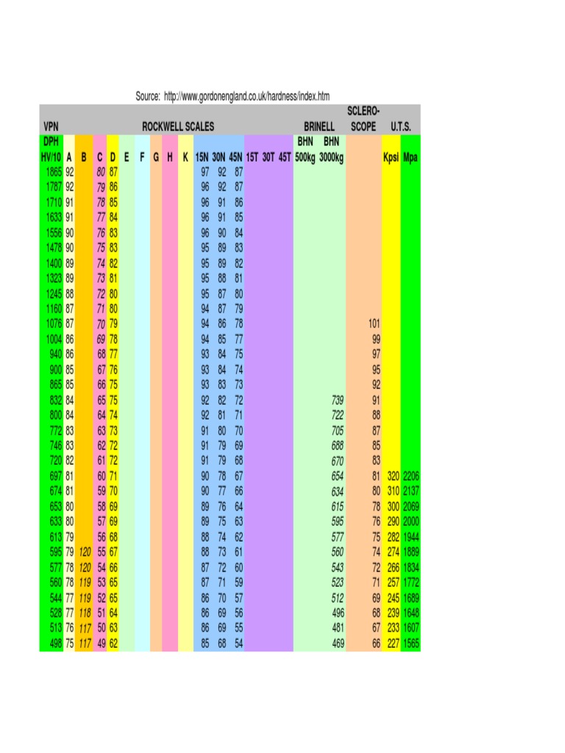This screenshot has height=753, width=565.
Task: Select the SCLERO-SCOPE header cell
Action: (363, 118)
